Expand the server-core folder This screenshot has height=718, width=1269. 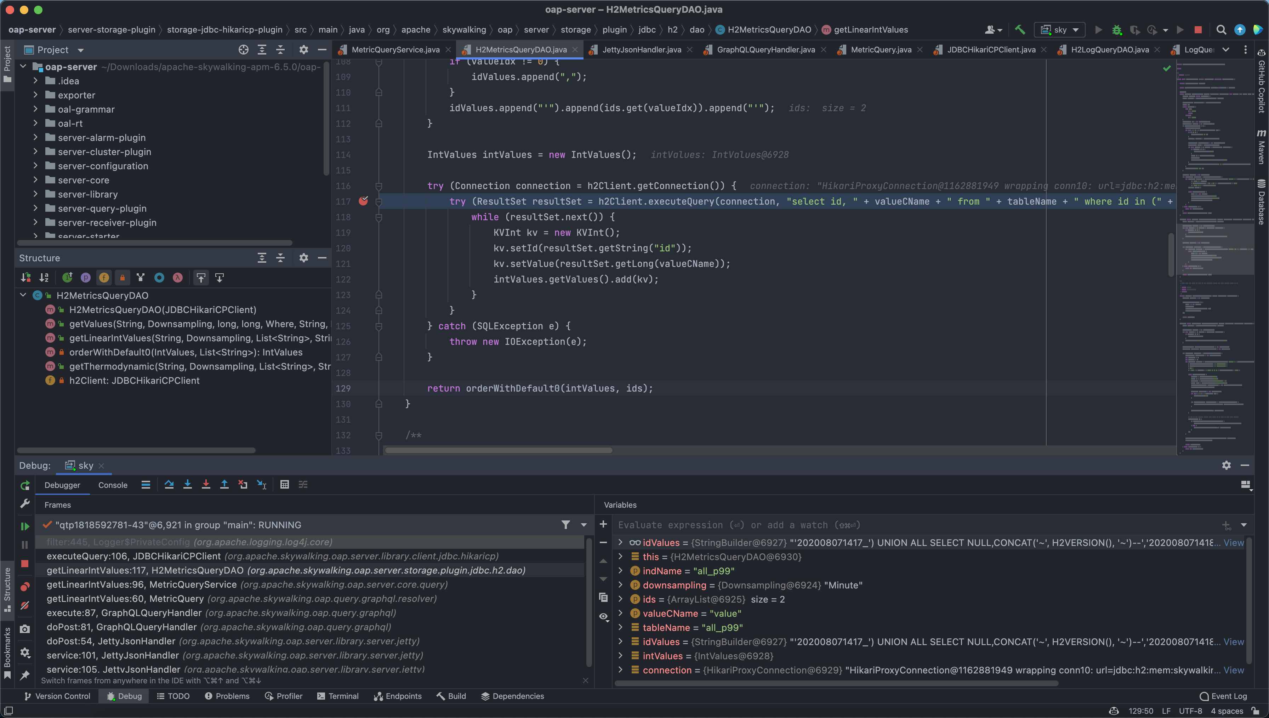35,180
